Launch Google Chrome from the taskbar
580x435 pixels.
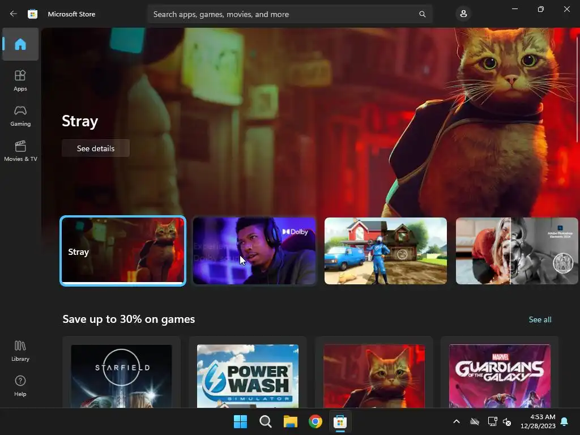tap(315, 421)
